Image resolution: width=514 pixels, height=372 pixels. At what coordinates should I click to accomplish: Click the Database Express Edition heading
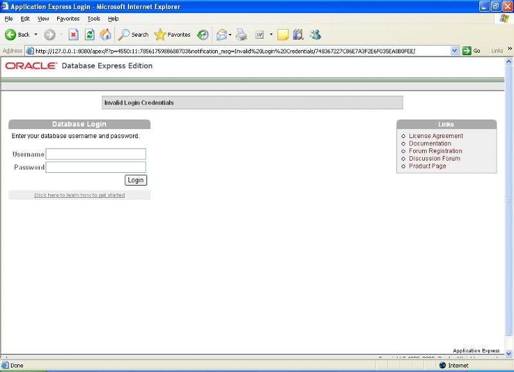(107, 66)
